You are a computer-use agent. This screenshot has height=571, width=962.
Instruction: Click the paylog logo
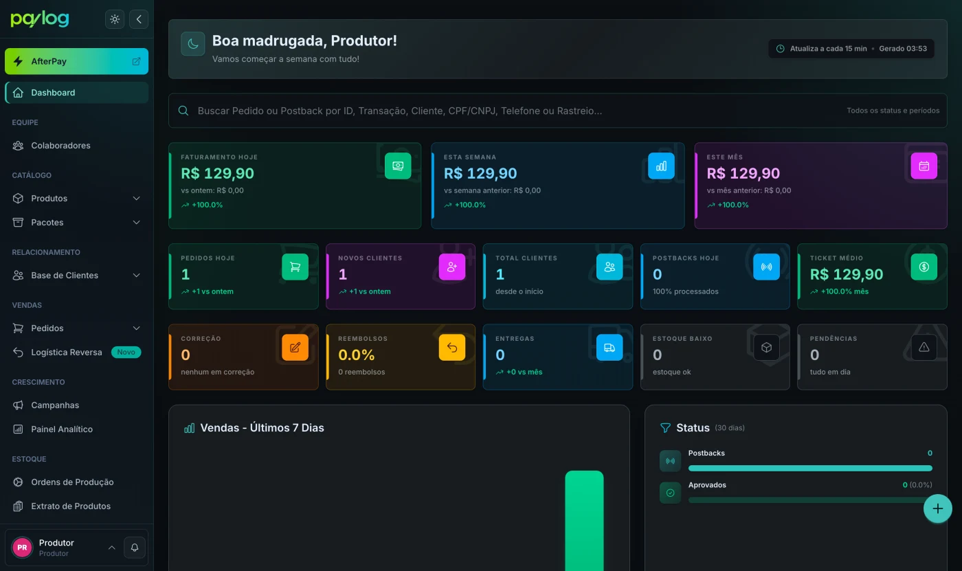[40, 19]
